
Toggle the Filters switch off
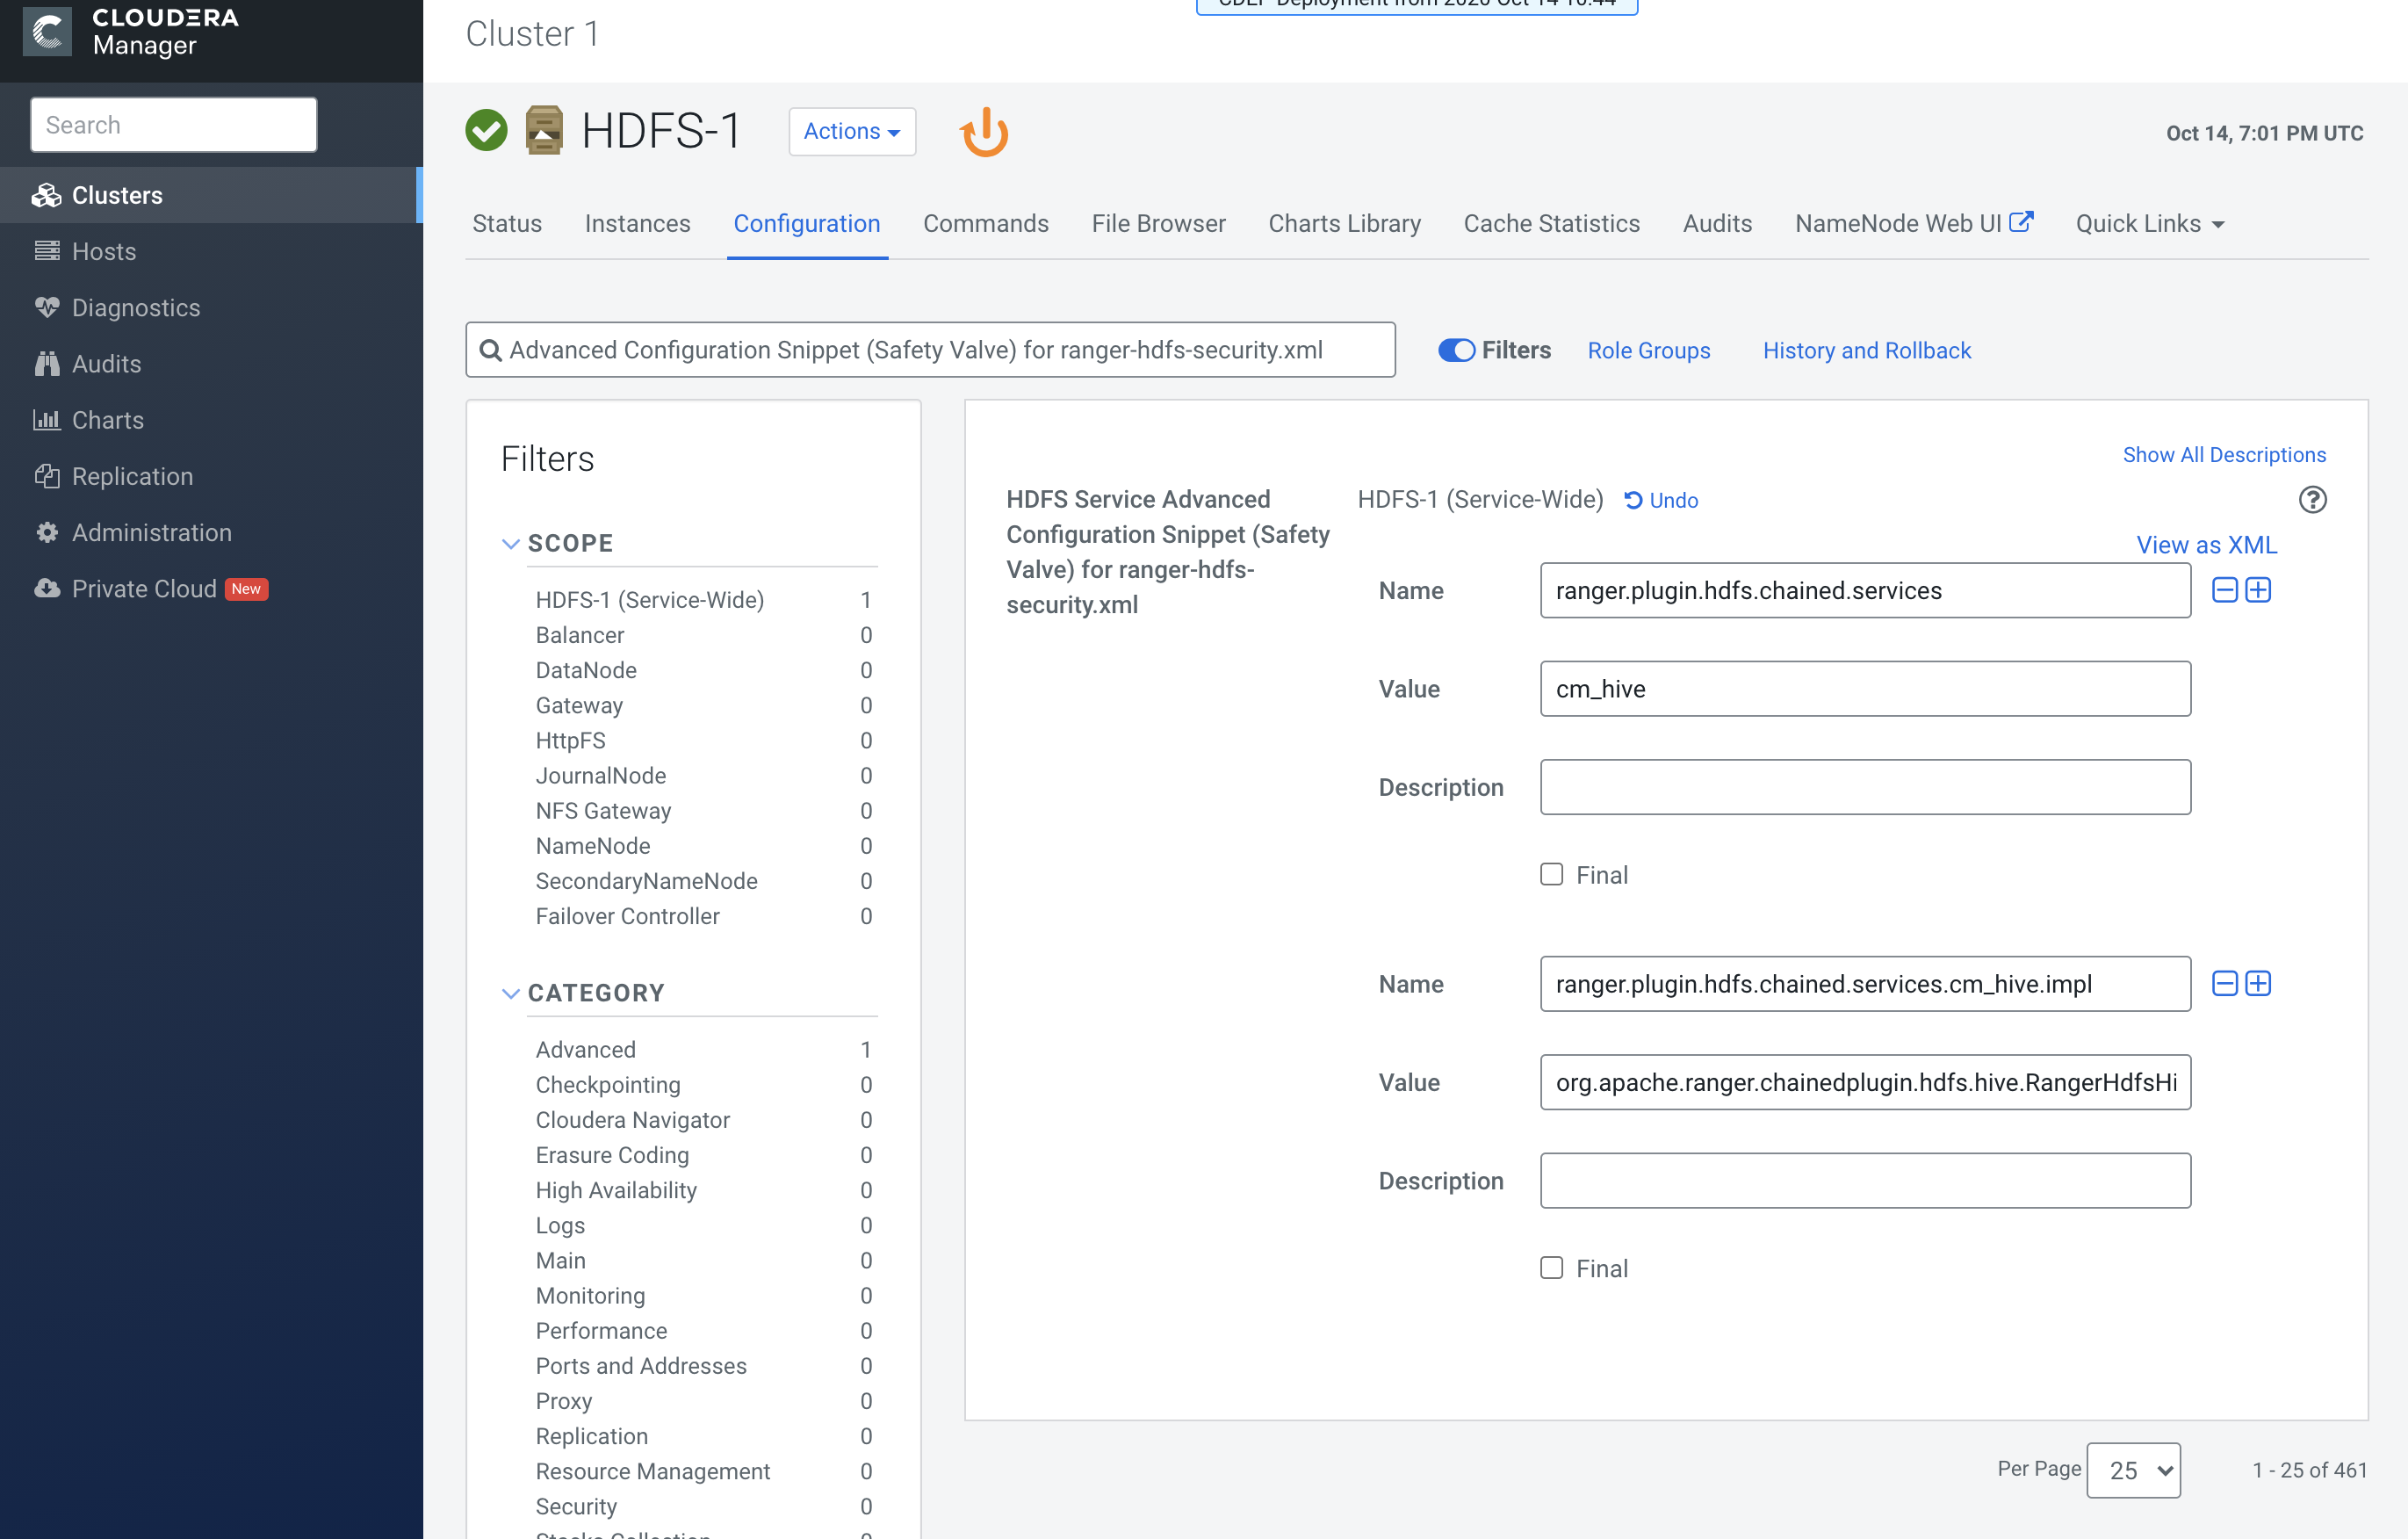tap(1456, 350)
